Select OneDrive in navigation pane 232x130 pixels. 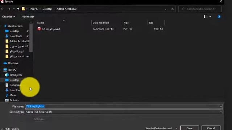tap(13, 63)
